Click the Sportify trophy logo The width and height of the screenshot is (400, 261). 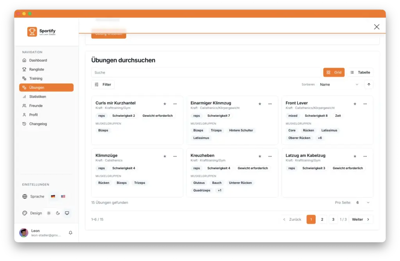coord(32,32)
